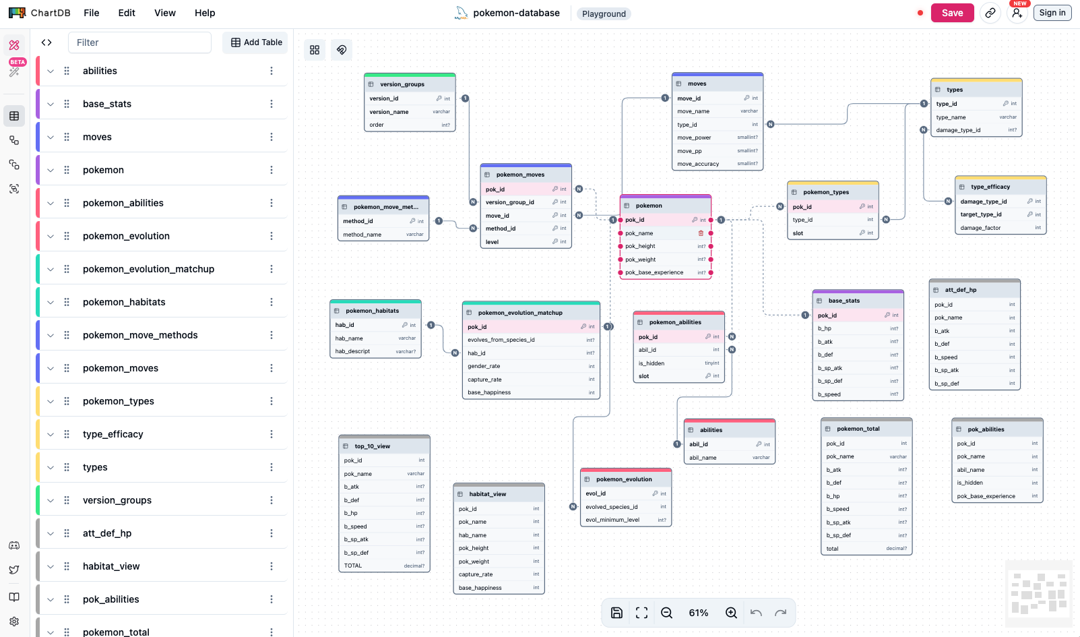Open the Docs book icon

point(14,597)
